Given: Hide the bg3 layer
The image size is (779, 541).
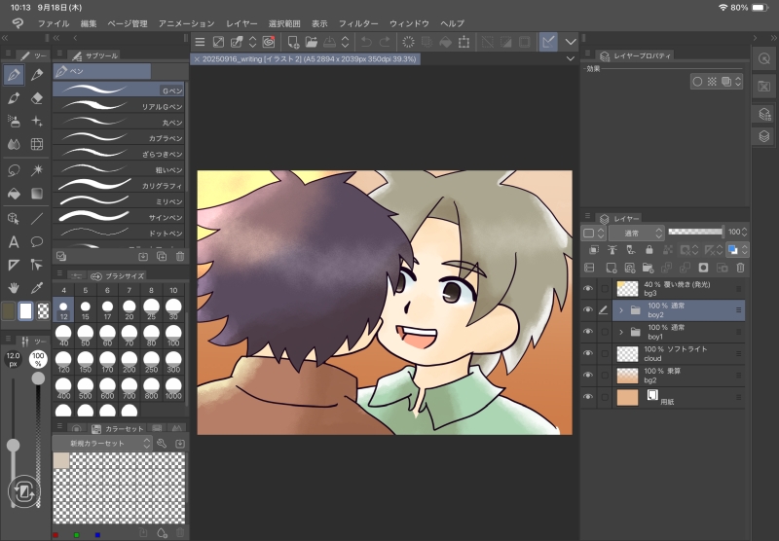Looking at the screenshot, I should [x=588, y=288].
